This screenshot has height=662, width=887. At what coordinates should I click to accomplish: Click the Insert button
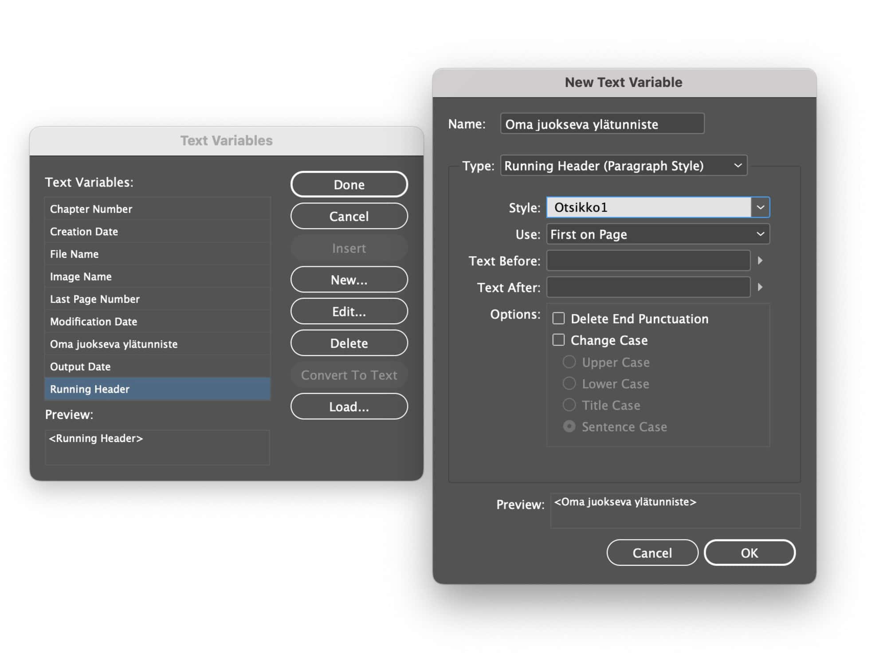point(349,248)
